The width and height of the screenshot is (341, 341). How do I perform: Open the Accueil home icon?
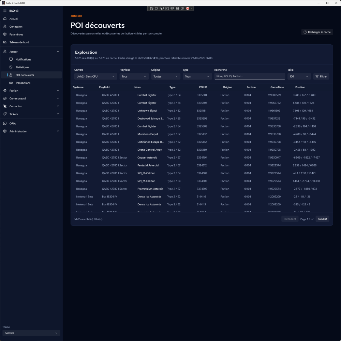coord(5,19)
